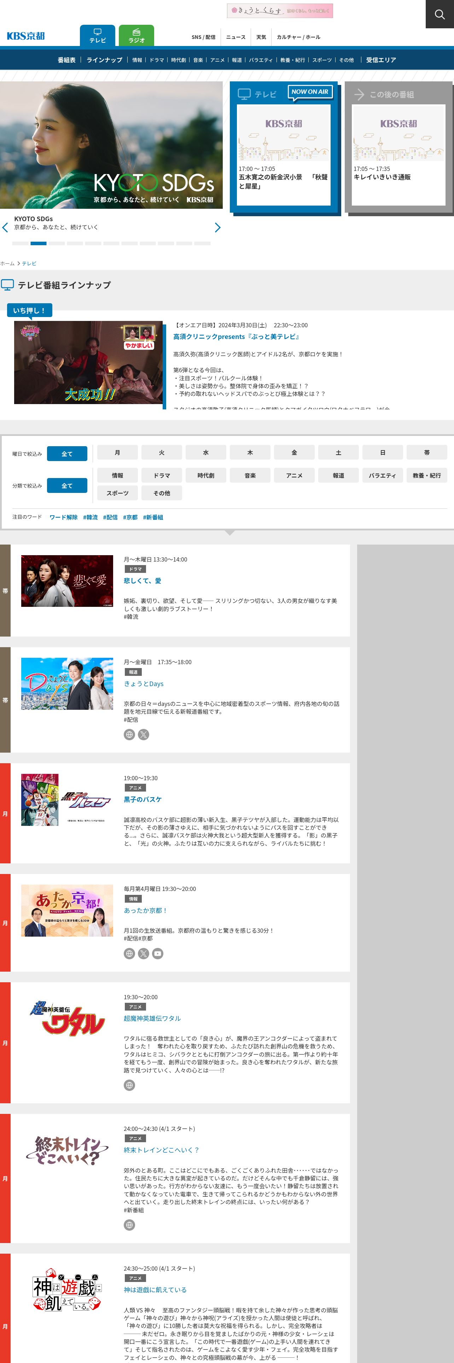The image size is (454, 1363).
Task: Filter by バラエティ category button
Action: click(x=383, y=476)
